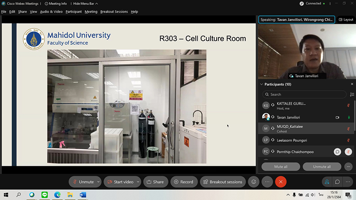The image size is (356, 200).
Task: Open LINE app from taskbar
Action: (x=44, y=195)
